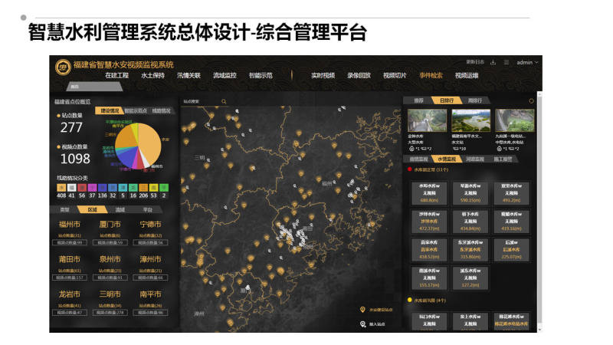
Task: Click the 水安建设站点 legend pin icon
Action: pos(362,310)
